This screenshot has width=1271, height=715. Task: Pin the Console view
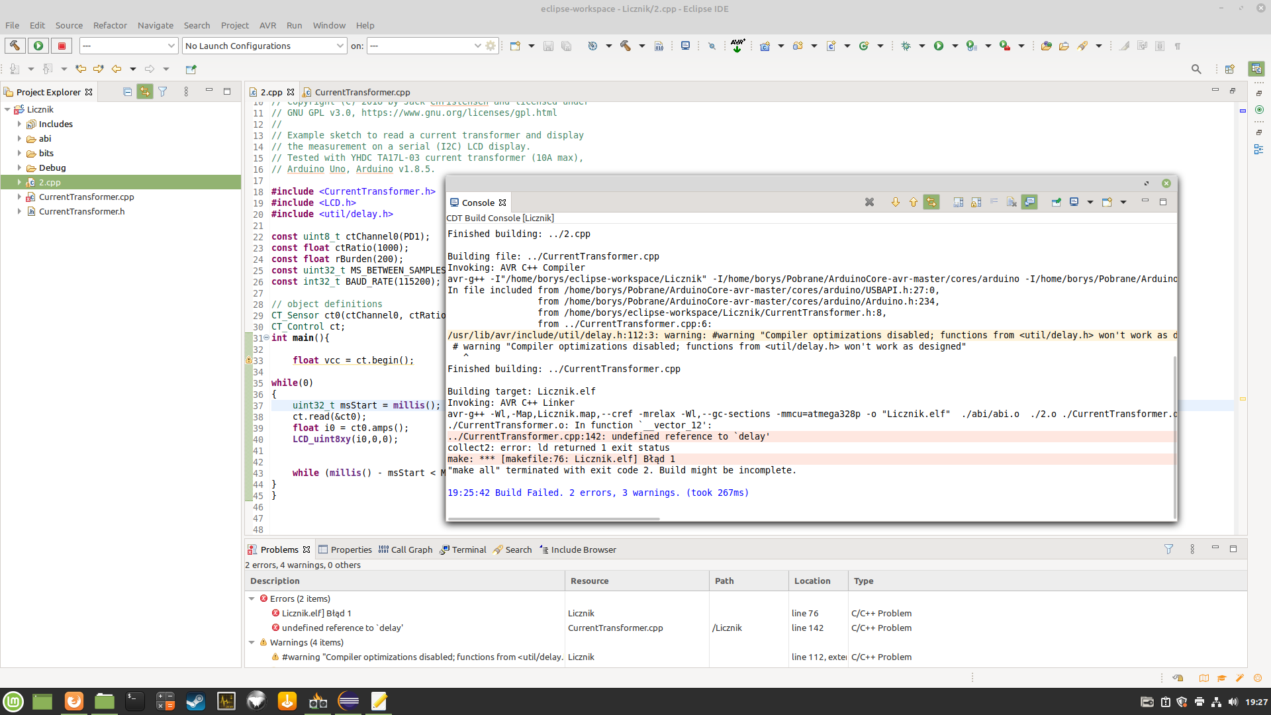click(1057, 202)
